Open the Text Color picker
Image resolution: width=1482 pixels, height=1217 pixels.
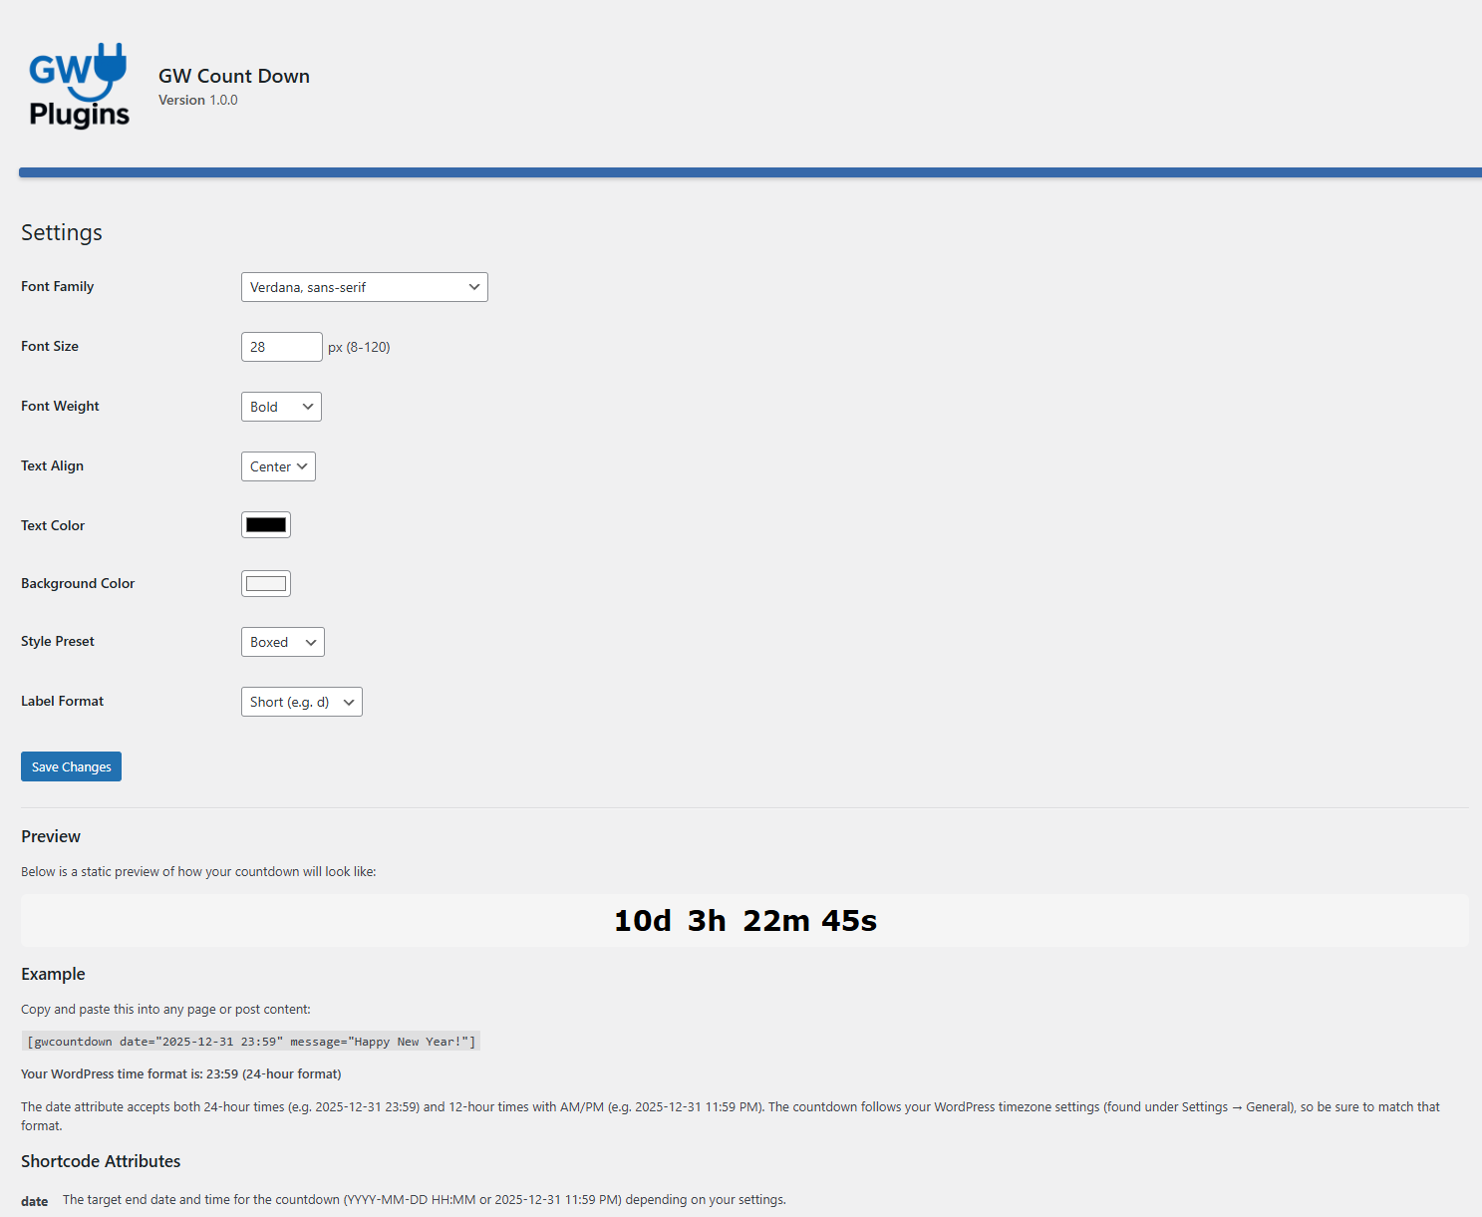(265, 524)
